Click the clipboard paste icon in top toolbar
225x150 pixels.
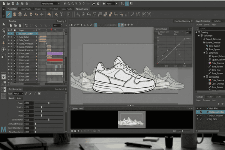click(27, 4)
